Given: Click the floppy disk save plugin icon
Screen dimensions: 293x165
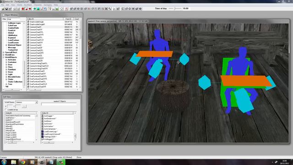Looking at the screenshot, I should click(x=6, y=9).
